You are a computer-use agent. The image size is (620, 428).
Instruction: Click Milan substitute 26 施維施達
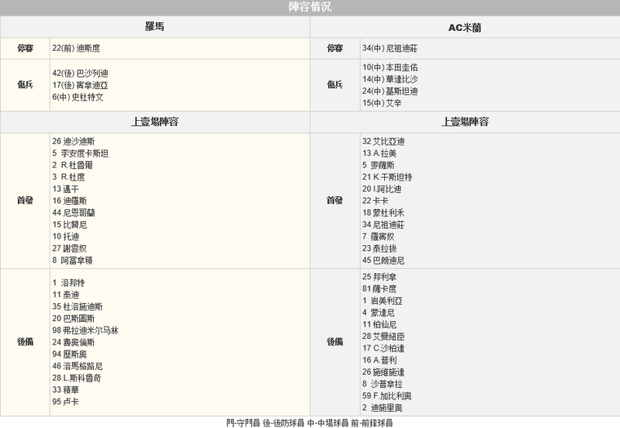click(383, 372)
